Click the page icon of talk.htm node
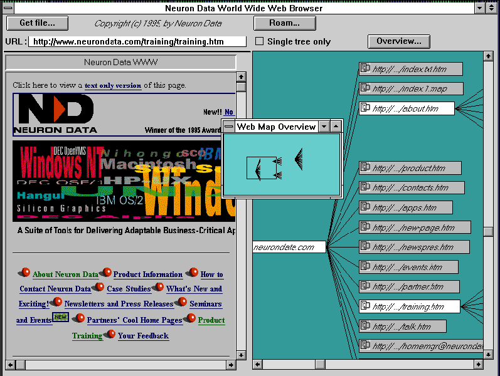Image resolution: width=500 pixels, height=376 pixels. point(365,325)
